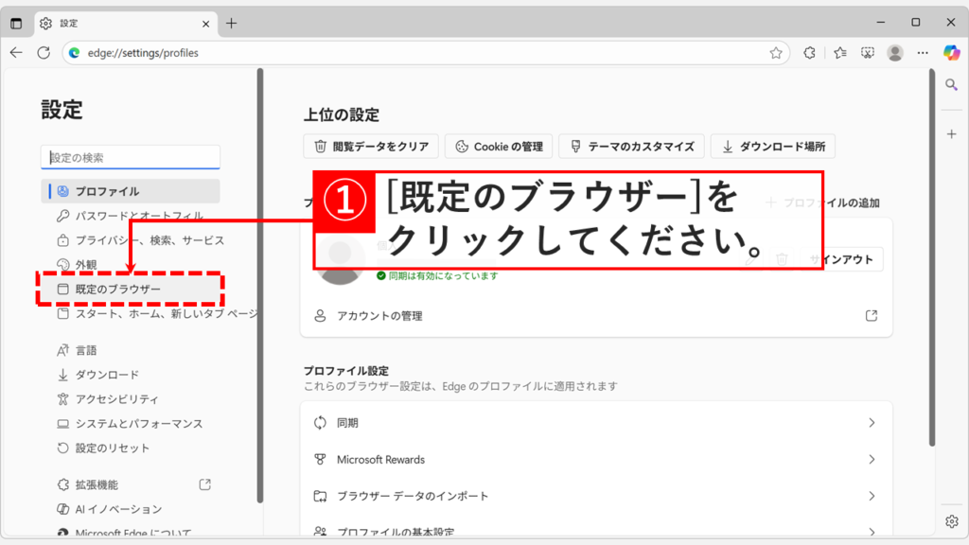
Task: Open sidebar settings via the gear icon
Action: (951, 521)
